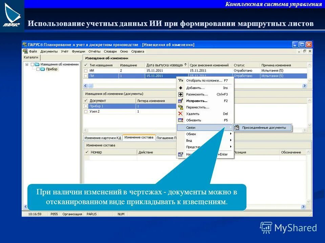
Task: Click the red X icon beside Удалить
Action: pyautogui.click(x=180, y=114)
